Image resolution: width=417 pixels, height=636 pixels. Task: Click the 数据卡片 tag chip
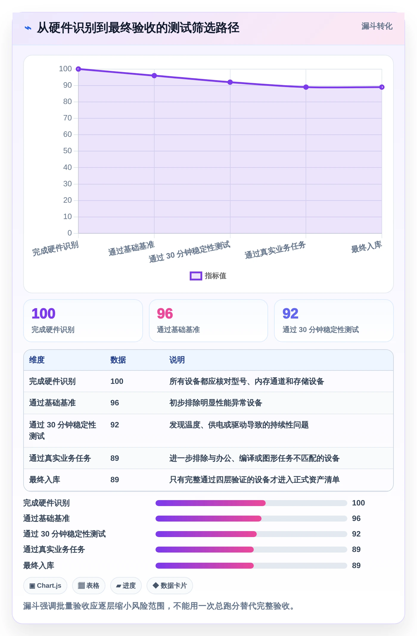click(170, 586)
